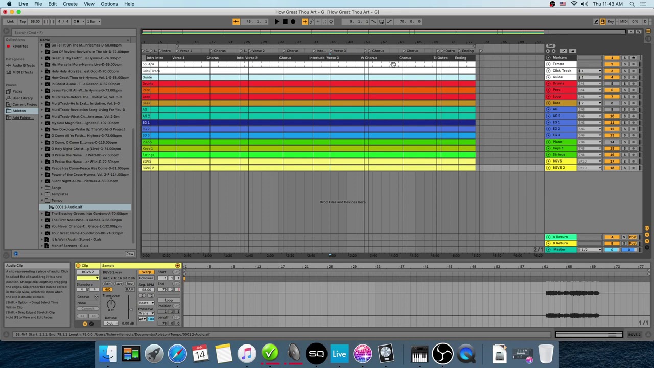Click the MIDI Arrangement Overdub plus button
The width and height of the screenshot is (654, 368).
pos(305,21)
